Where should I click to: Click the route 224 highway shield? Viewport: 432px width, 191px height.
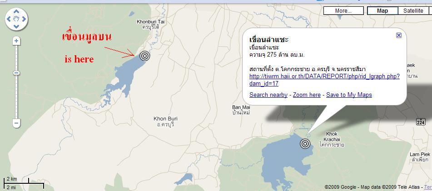click(x=421, y=122)
